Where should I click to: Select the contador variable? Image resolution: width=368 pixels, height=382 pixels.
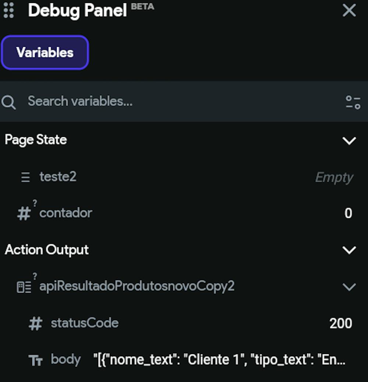[66, 213]
